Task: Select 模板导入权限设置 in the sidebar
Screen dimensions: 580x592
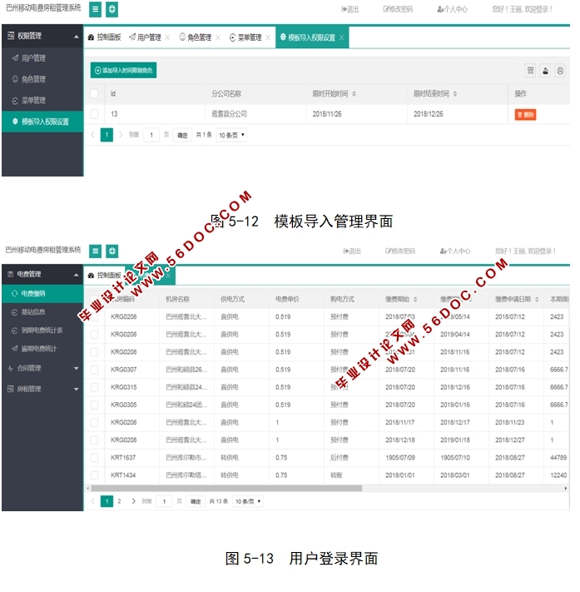Action: tap(42, 122)
